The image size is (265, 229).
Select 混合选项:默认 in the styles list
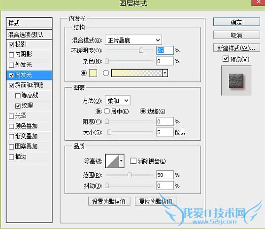point(29,35)
